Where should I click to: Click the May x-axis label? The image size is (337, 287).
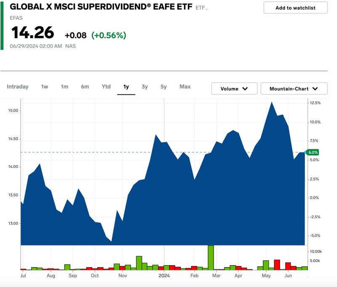click(x=266, y=276)
